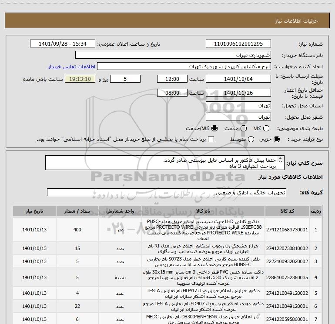Click product code 2741210849120001
Image resolution: width=335 pixels, height=324 pixels.
(287, 306)
